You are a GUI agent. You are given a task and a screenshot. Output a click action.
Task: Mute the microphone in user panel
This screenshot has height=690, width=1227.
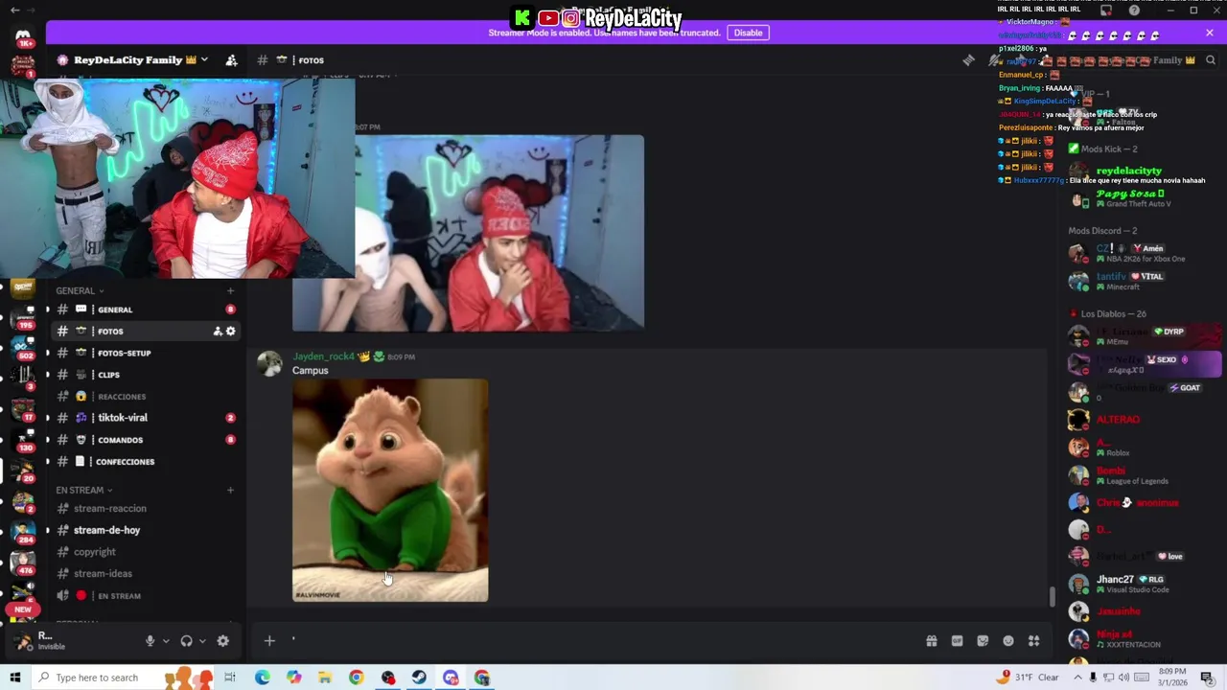pyautogui.click(x=150, y=641)
